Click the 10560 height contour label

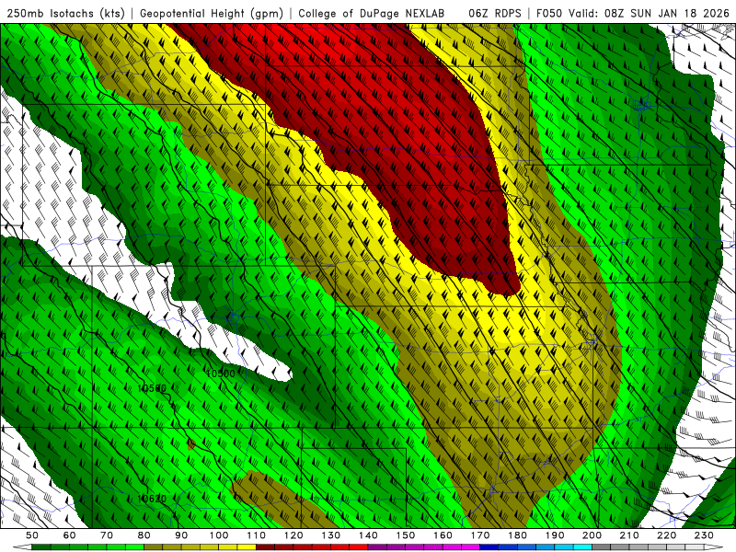152,388
